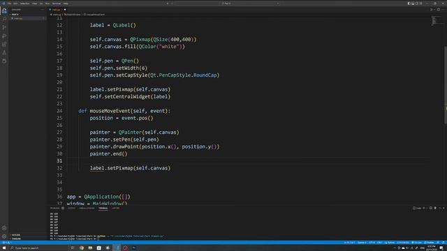Image resolution: width=447 pixels, height=251 pixels.
Task: Open the Extensions view
Action: (4, 44)
